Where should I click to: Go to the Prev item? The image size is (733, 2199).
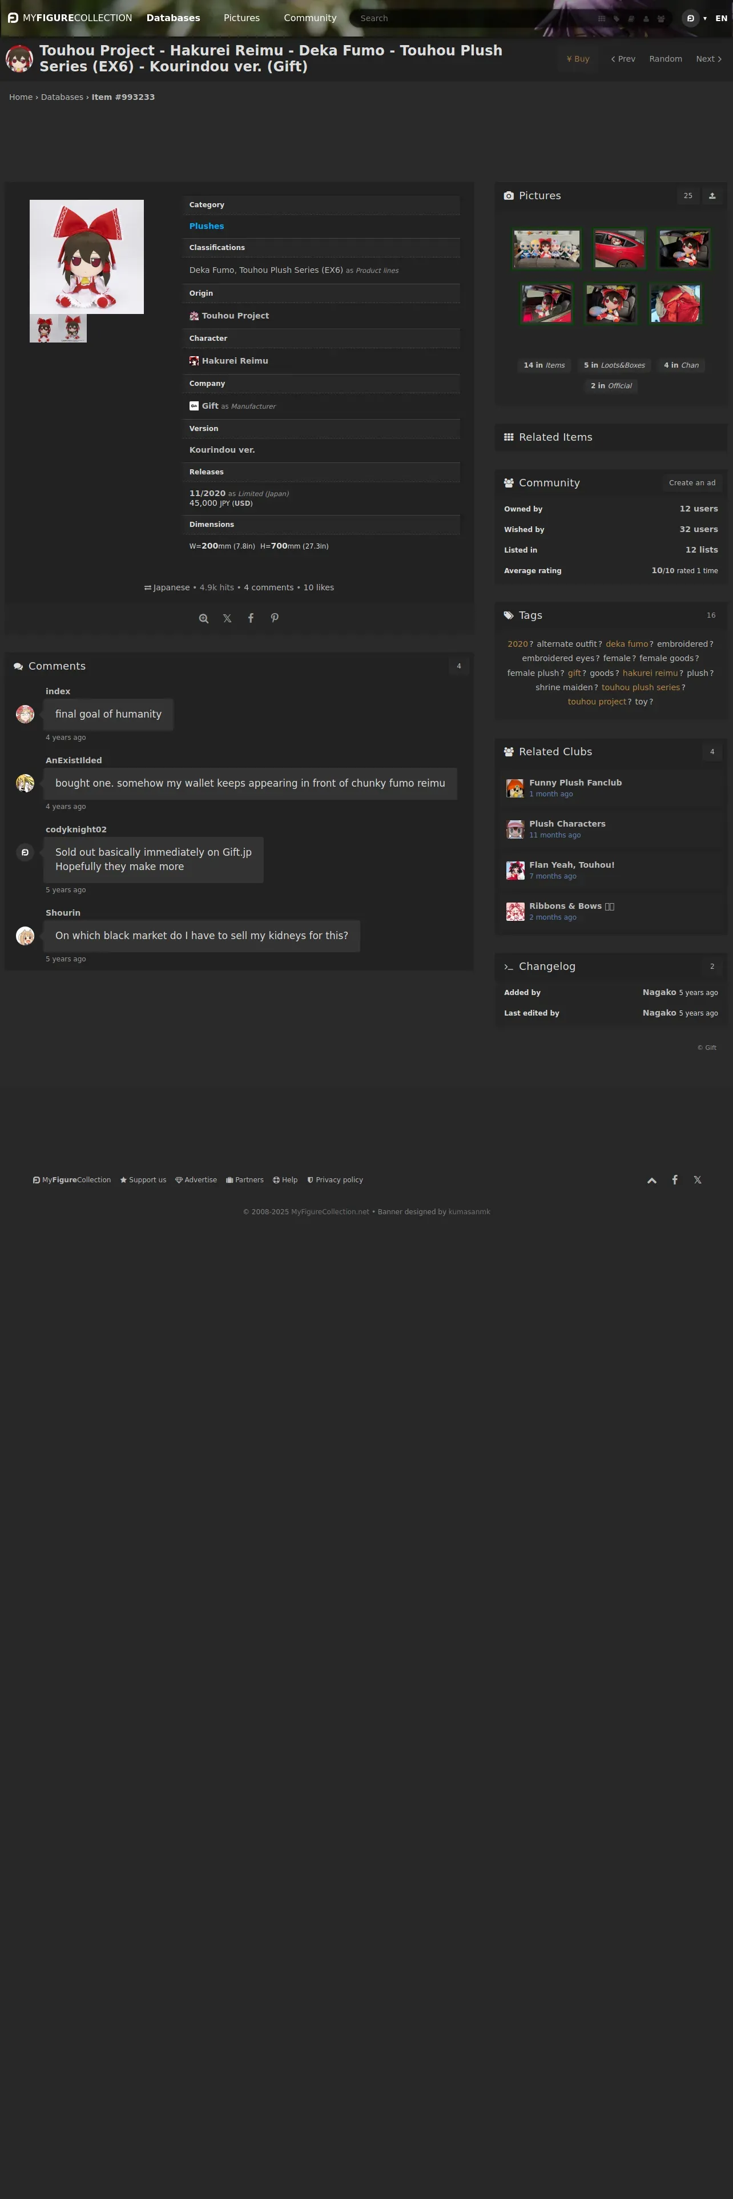(x=623, y=59)
